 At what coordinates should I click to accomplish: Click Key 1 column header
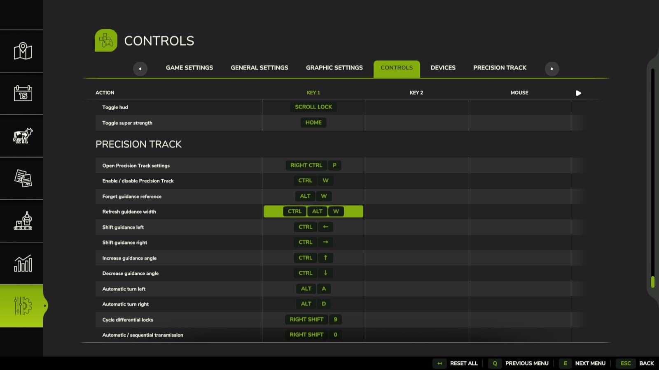coord(313,93)
